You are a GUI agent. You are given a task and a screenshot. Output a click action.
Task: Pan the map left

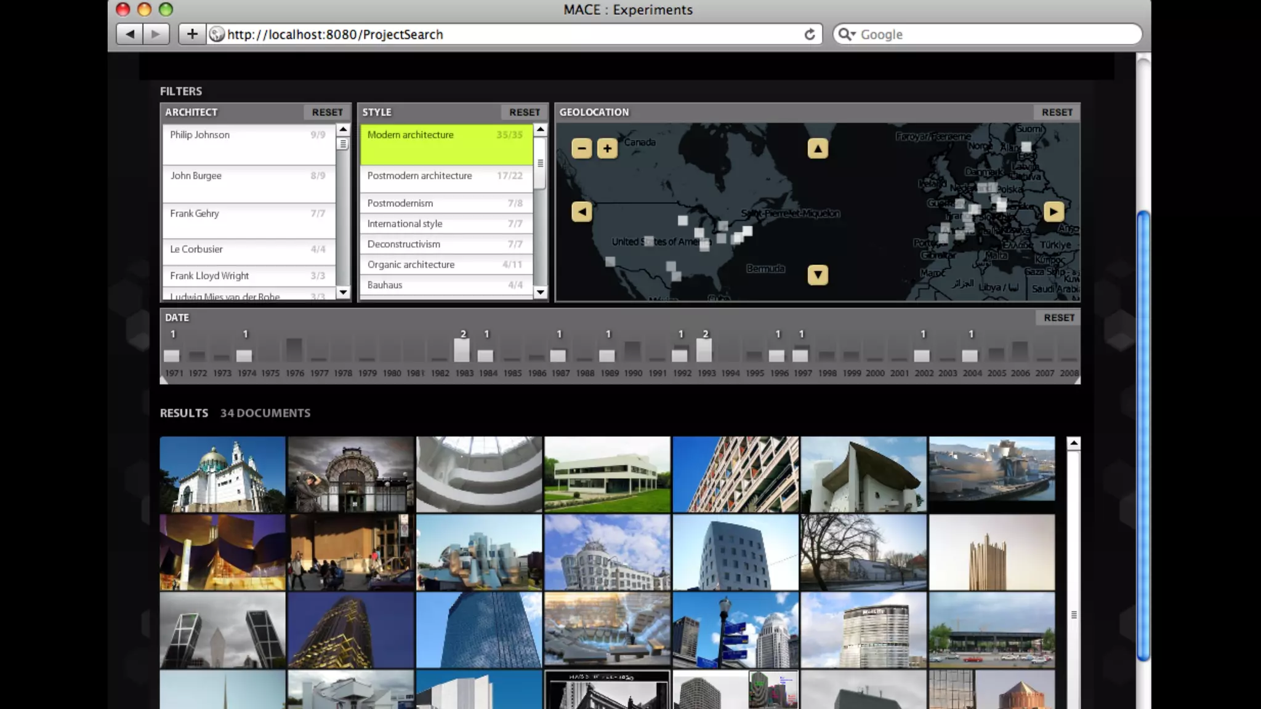(581, 212)
